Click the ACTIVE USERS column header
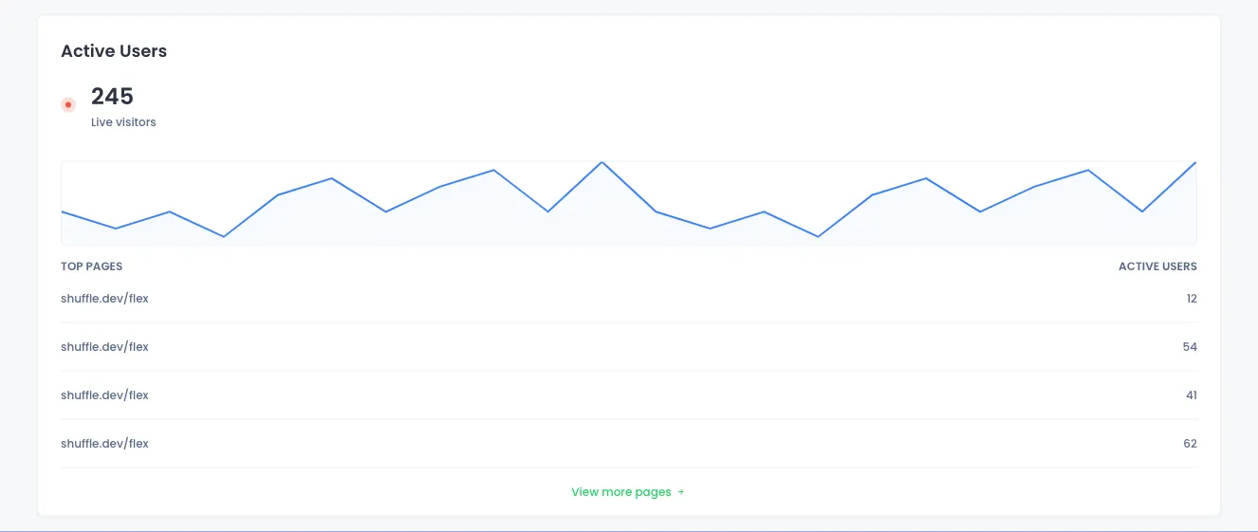The width and height of the screenshot is (1258, 532). (x=1157, y=266)
